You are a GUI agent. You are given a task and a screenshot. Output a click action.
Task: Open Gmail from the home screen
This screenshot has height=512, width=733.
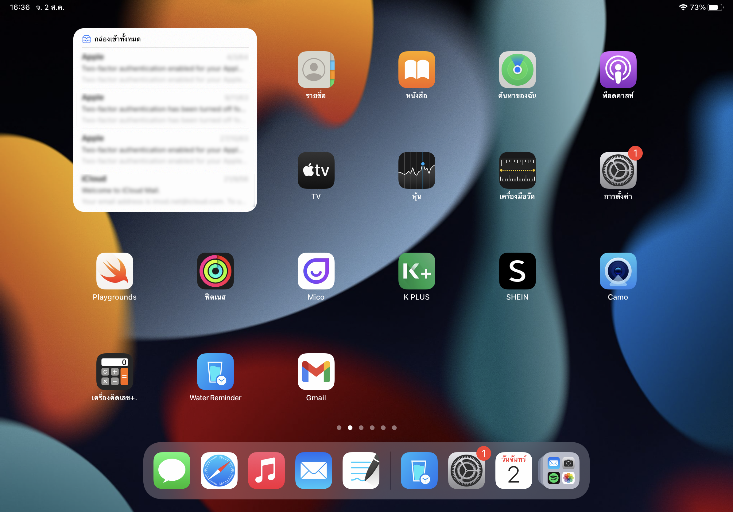click(x=316, y=371)
